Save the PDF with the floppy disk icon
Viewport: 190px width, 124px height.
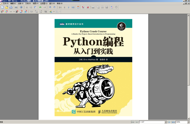[11, 7]
